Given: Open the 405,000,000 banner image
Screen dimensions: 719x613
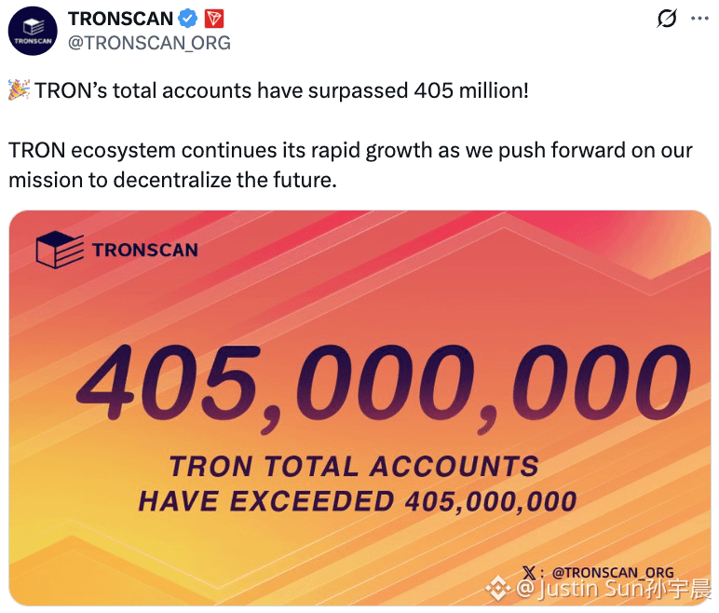Looking at the screenshot, I should tap(359, 408).
